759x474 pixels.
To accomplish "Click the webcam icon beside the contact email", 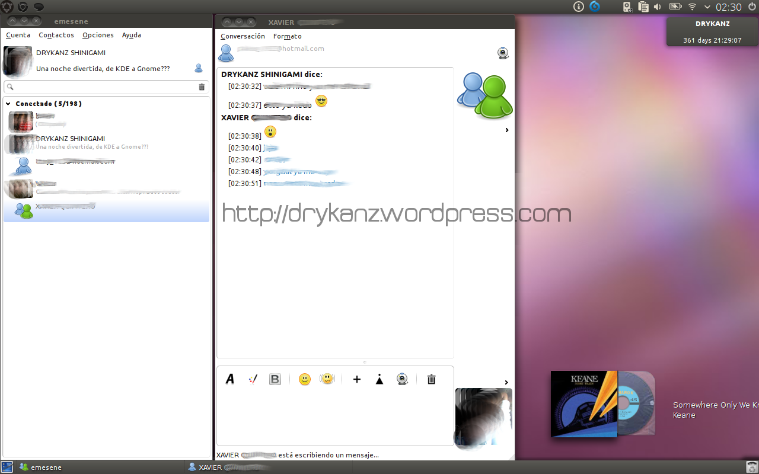I will (x=503, y=53).
